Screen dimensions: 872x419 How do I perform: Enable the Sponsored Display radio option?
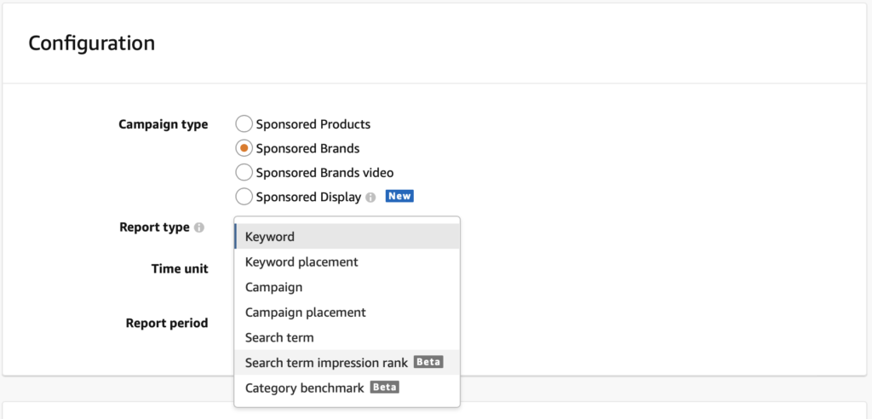pos(244,197)
